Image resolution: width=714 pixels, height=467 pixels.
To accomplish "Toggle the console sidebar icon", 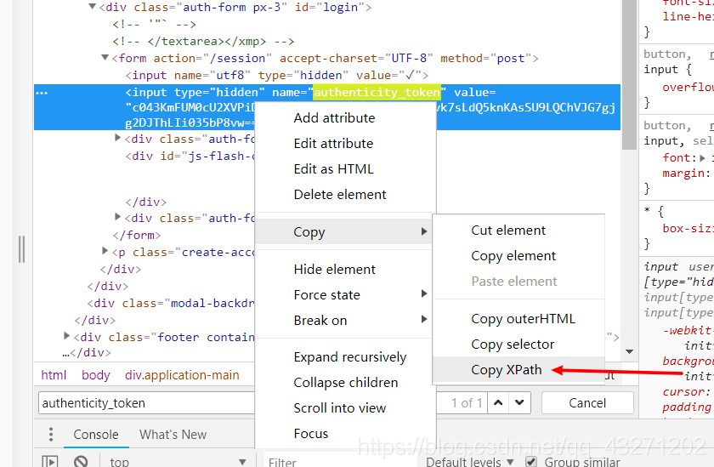I will pos(50,462).
